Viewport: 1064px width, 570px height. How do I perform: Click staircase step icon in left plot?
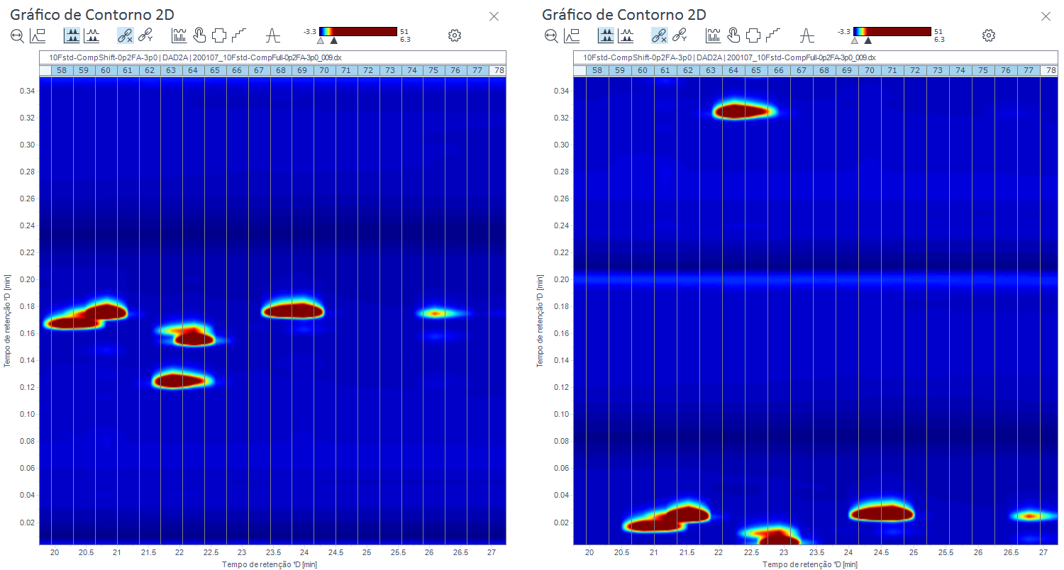pyautogui.click(x=239, y=35)
